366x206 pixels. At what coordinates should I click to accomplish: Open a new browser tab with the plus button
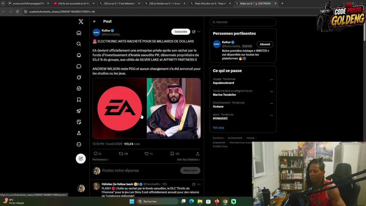tap(282, 3)
